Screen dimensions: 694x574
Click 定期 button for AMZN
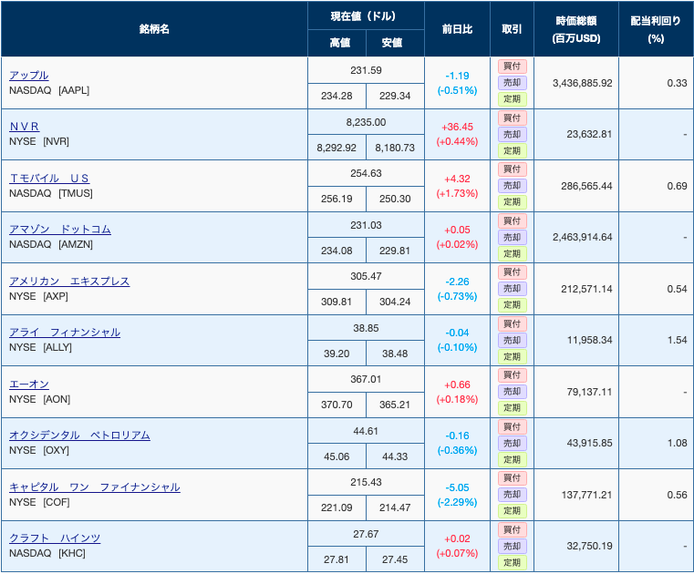click(513, 254)
